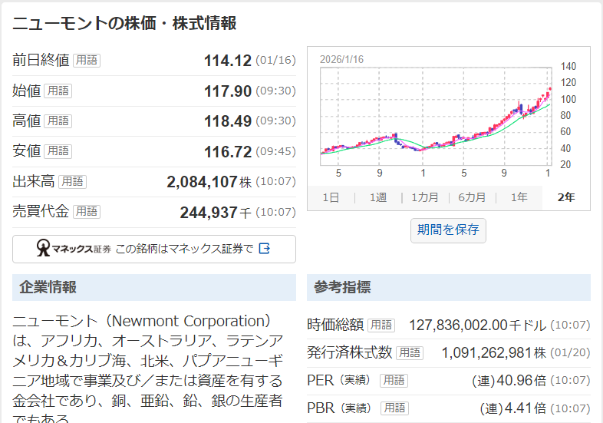Image resolution: width=603 pixels, height=423 pixels.
Task: Open 用語 glossary badge next to 出来高
Action: coord(73,182)
